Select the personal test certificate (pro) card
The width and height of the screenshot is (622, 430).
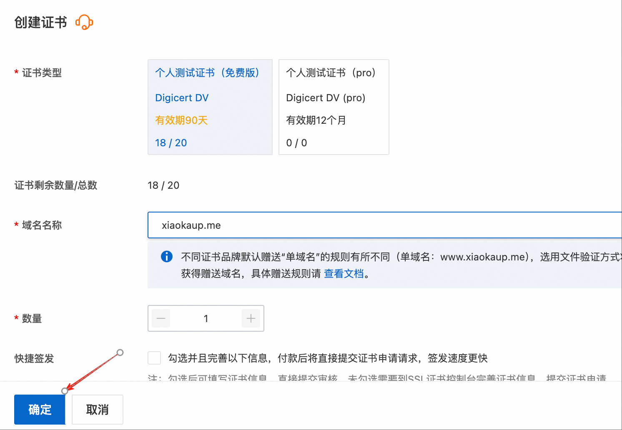coord(334,107)
